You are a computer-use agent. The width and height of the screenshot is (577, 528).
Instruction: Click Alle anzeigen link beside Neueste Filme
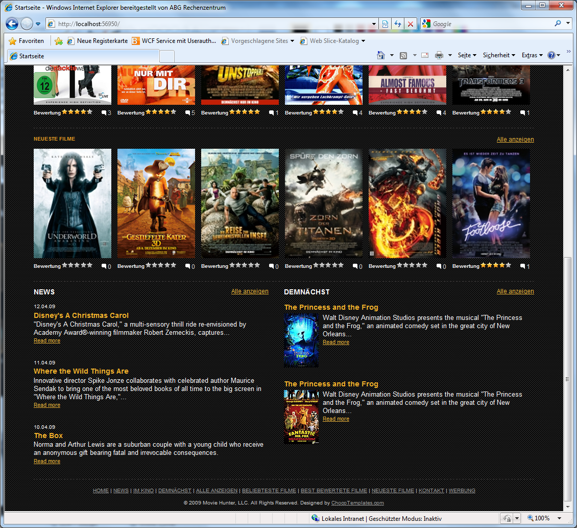click(515, 140)
